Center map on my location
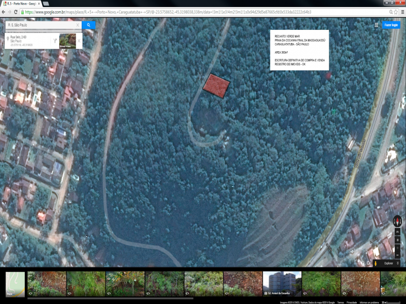 coord(397,240)
